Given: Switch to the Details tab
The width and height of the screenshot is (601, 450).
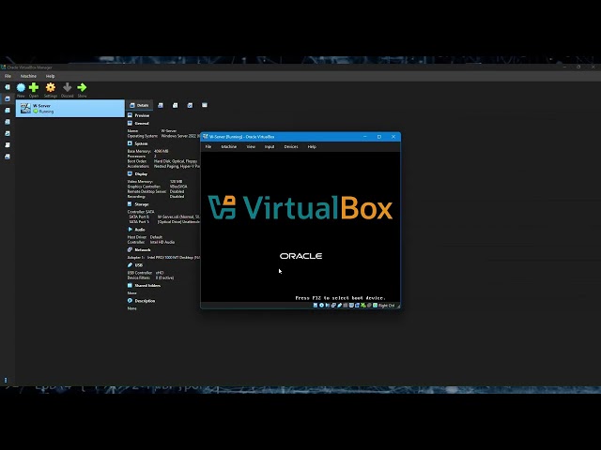Looking at the screenshot, I should click(140, 105).
